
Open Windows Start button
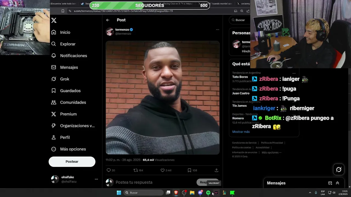119,193
